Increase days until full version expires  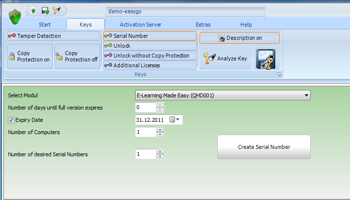tap(160, 105)
